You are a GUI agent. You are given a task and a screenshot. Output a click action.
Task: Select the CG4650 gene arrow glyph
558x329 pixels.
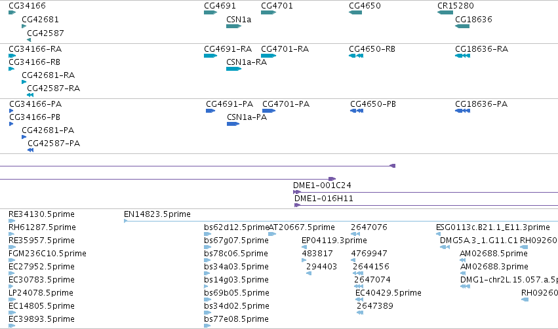(x=355, y=12)
